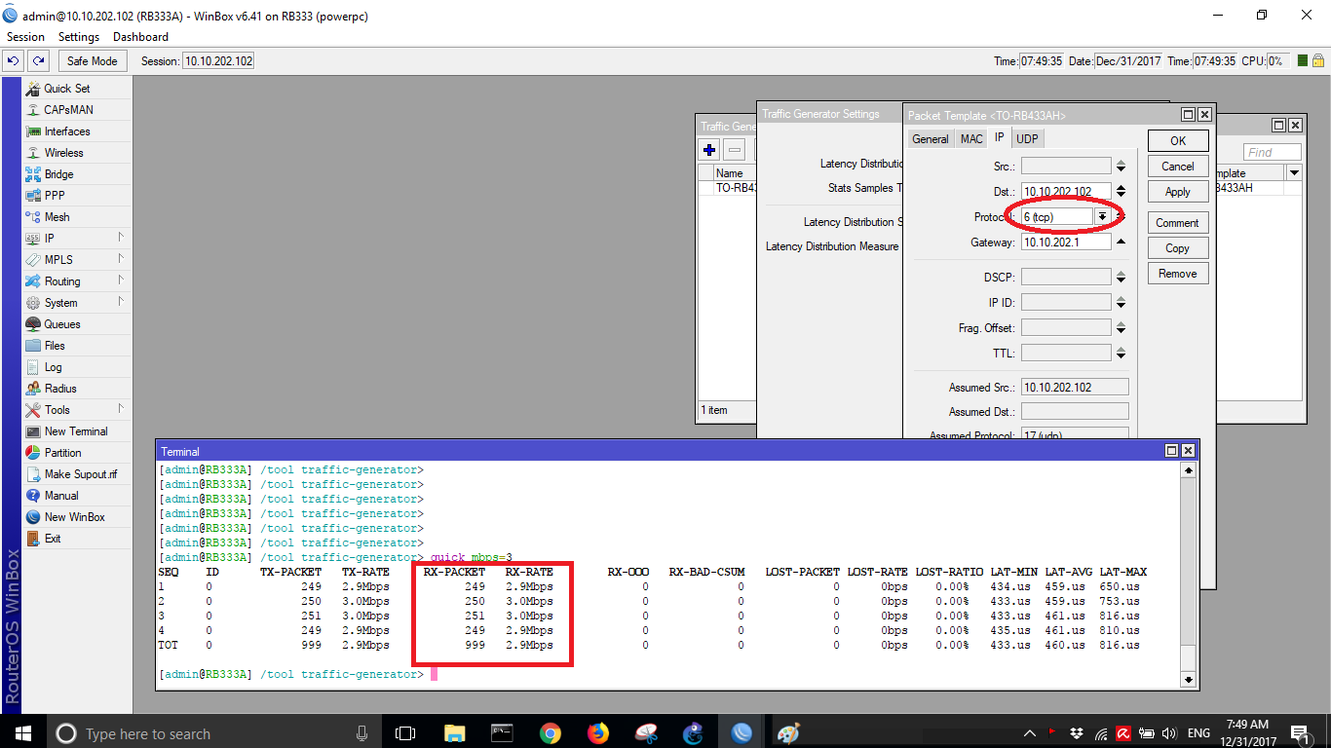Screen dimensions: 1331x748
Task: Open Quick Set in sidebar
Action: click(x=66, y=89)
